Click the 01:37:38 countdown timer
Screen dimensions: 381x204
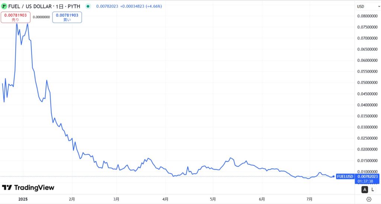click(x=365, y=181)
